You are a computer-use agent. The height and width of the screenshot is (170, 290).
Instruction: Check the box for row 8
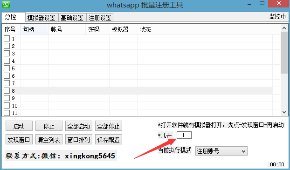tap(7, 90)
